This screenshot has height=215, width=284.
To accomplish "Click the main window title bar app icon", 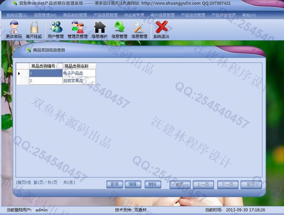I will click(15, 3).
